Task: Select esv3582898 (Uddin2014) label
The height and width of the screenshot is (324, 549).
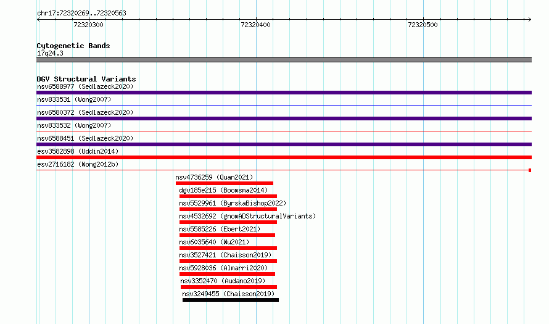Action: [78, 151]
